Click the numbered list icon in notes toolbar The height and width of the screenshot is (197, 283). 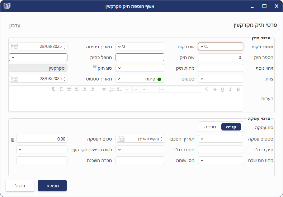tap(112, 89)
